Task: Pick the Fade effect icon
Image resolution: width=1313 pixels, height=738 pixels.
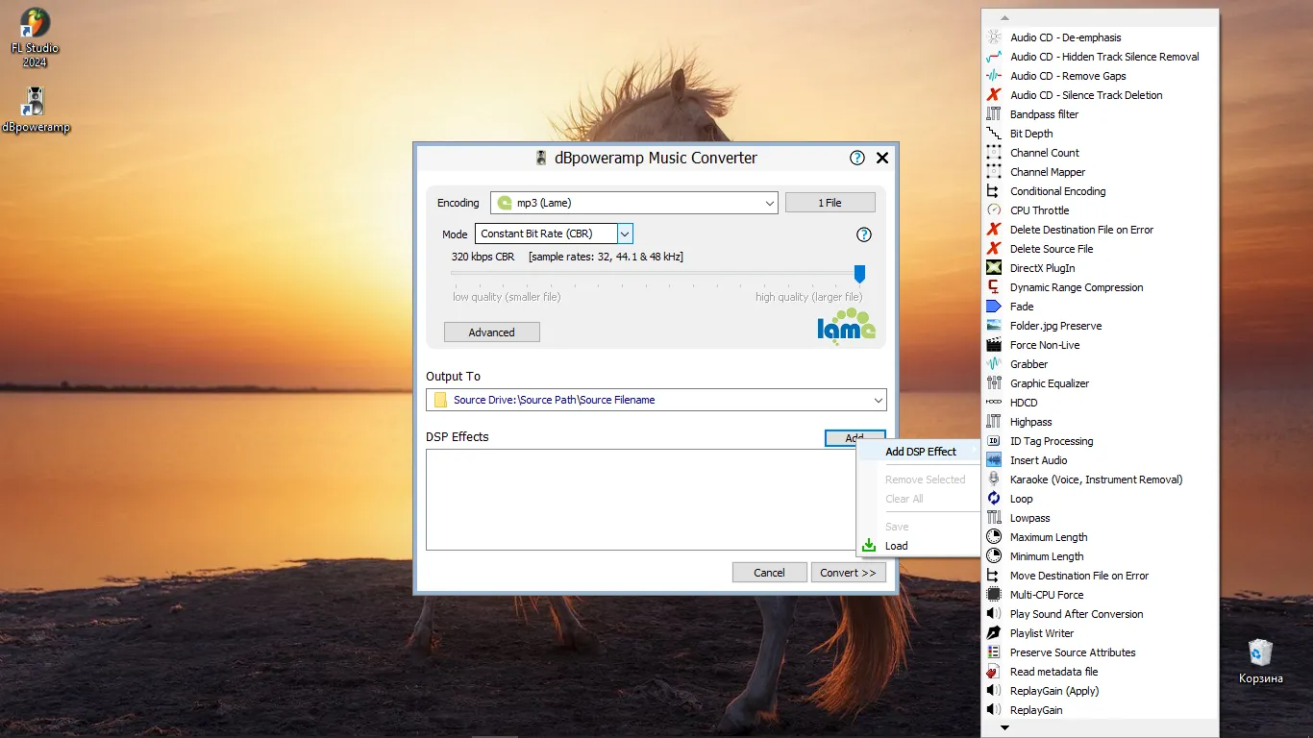Action: (994, 307)
